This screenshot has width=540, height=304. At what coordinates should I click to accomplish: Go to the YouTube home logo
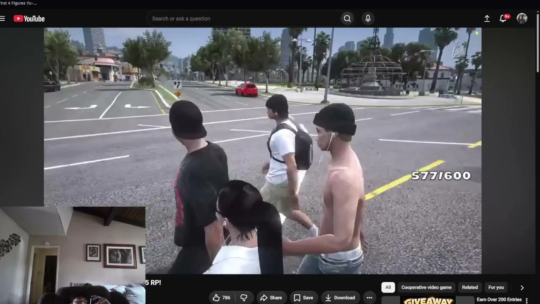click(x=29, y=19)
